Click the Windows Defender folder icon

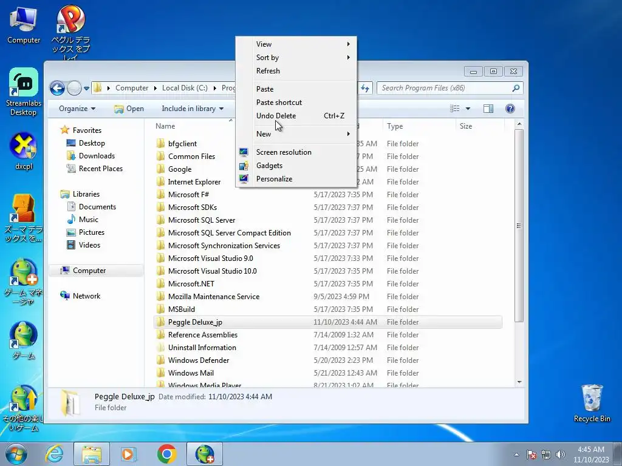tap(160, 360)
